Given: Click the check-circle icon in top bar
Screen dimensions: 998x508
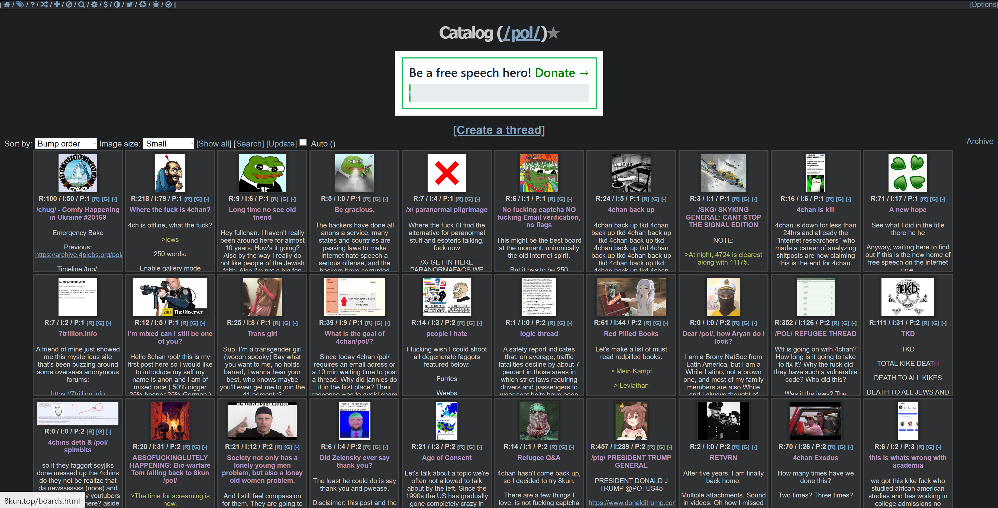Looking at the screenshot, I should click(x=169, y=4).
